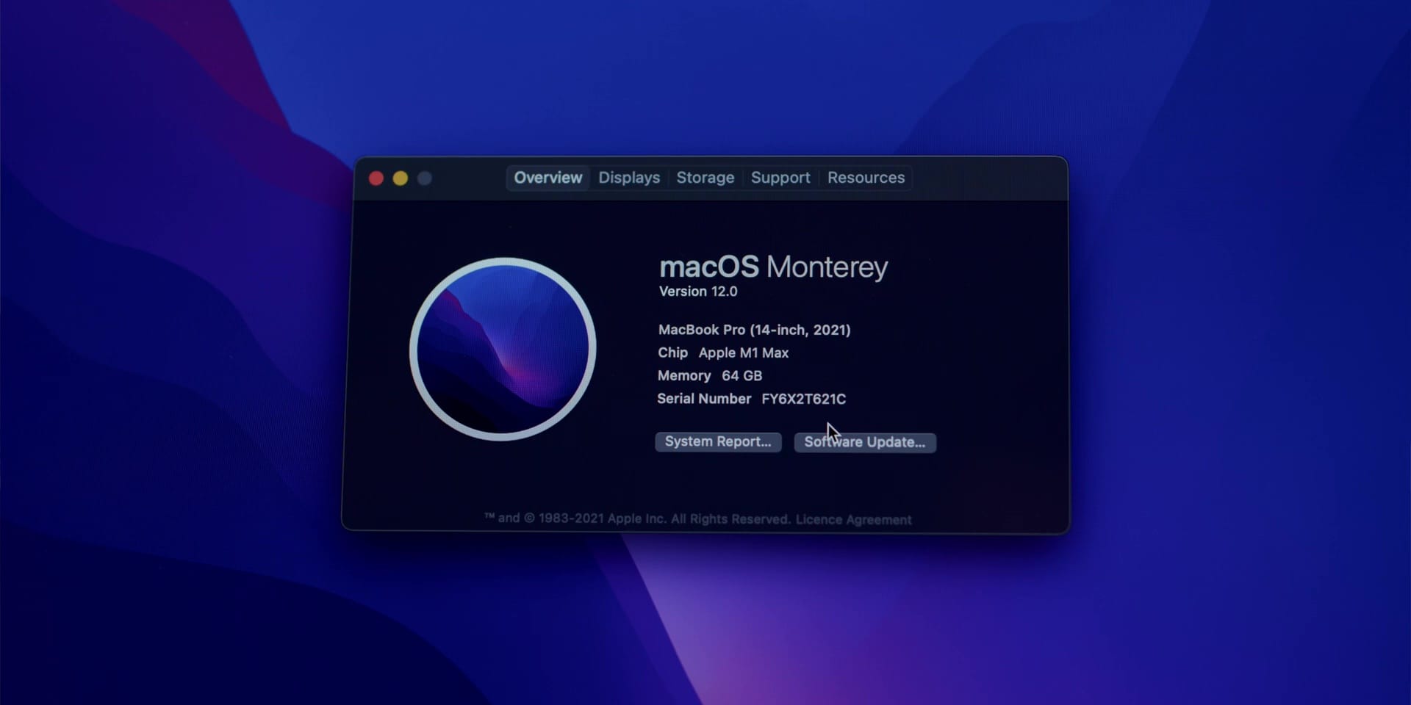Minimize window with the yellow button
Viewport: 1411px width, 705px height.
pyautogui.click(x=401, y=178)
